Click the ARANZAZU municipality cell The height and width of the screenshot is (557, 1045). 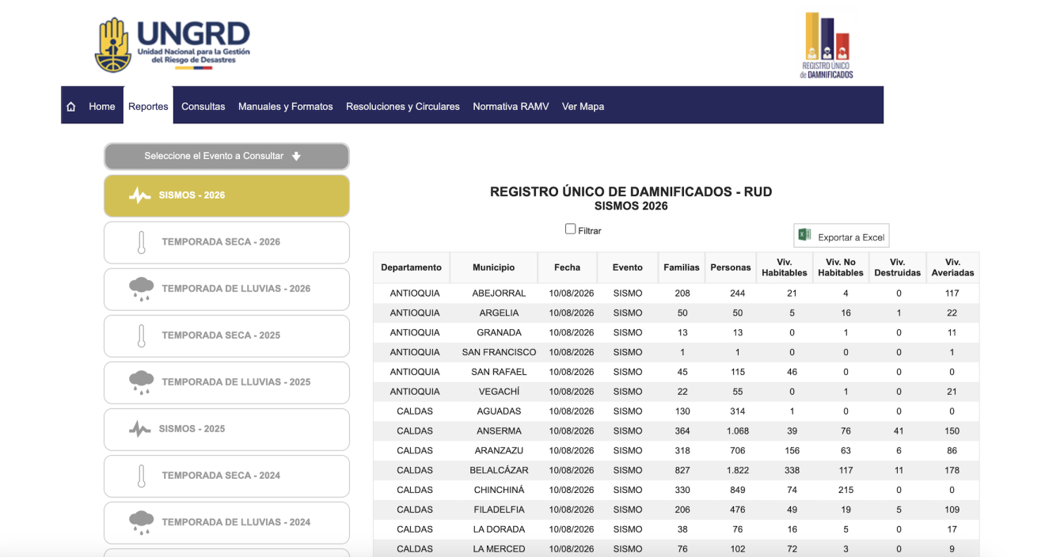(499, 451)
